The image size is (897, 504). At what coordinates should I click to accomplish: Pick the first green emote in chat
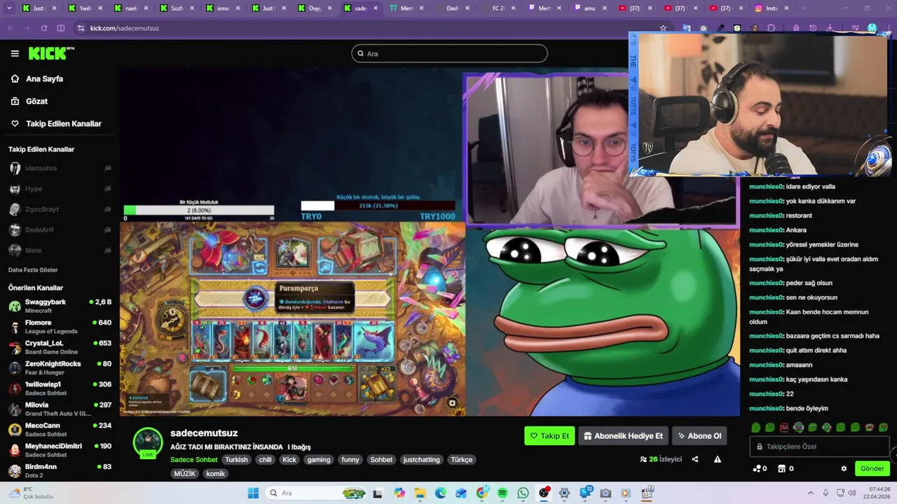click(755, 428)
